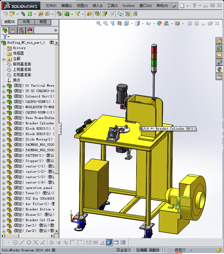Viewport: 224px width, 254px height.
Task: Open the 文件(F) menu
Action: point(51,6)
